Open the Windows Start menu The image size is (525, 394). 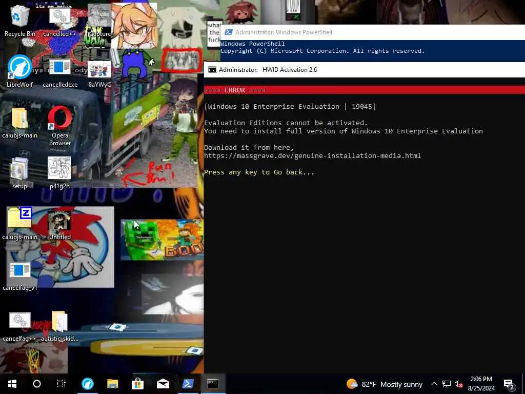click(12, 384)
